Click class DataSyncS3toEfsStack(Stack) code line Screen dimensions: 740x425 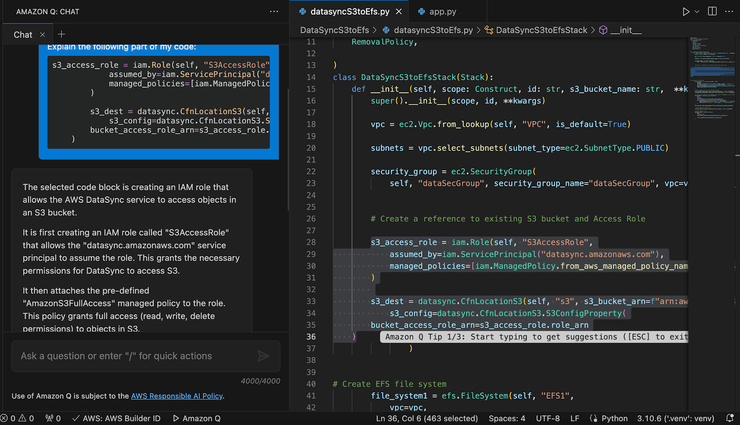413,77
